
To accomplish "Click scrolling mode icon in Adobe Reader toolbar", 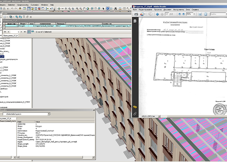I will (x=200, y=14).
